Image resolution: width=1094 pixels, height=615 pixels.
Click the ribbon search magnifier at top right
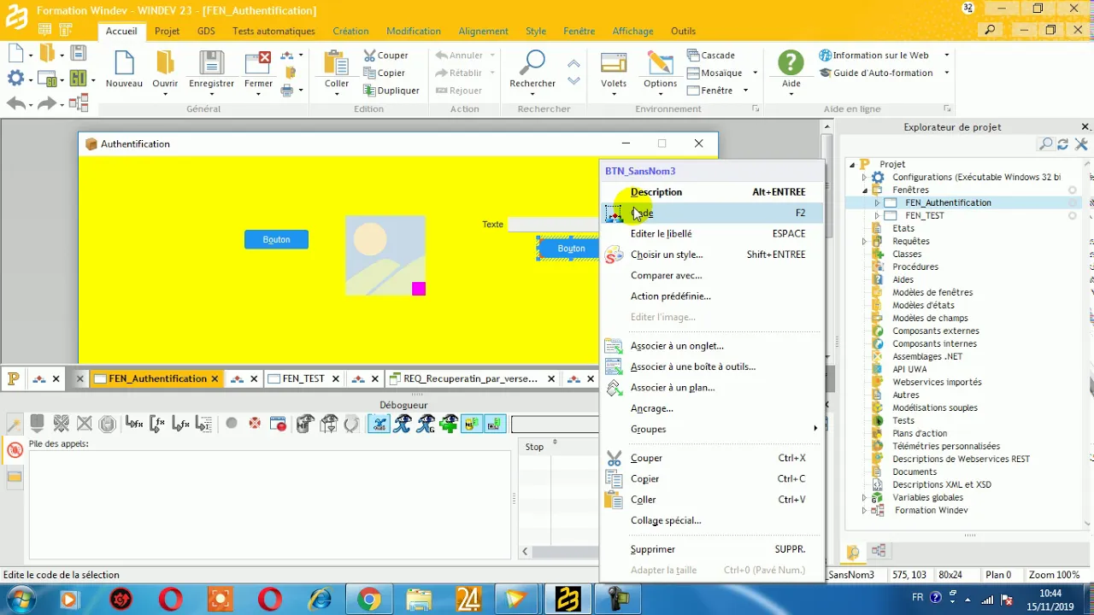point(990,30)
